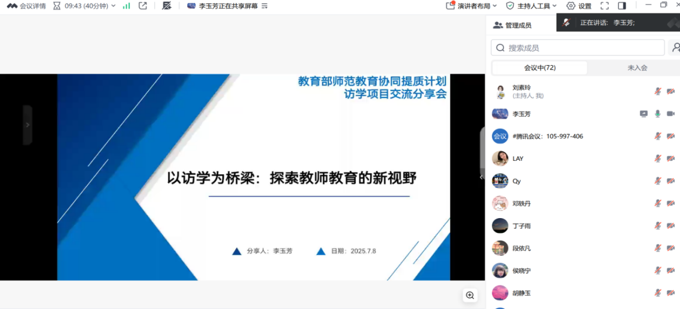The height and width of the screenshot is (309, 680).
Task: Open 设置 settings
Action: (x=579, y=6)
